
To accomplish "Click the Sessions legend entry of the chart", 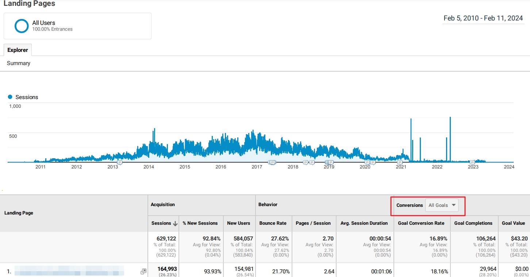I will pyautogui.click(x=23, y=97).
